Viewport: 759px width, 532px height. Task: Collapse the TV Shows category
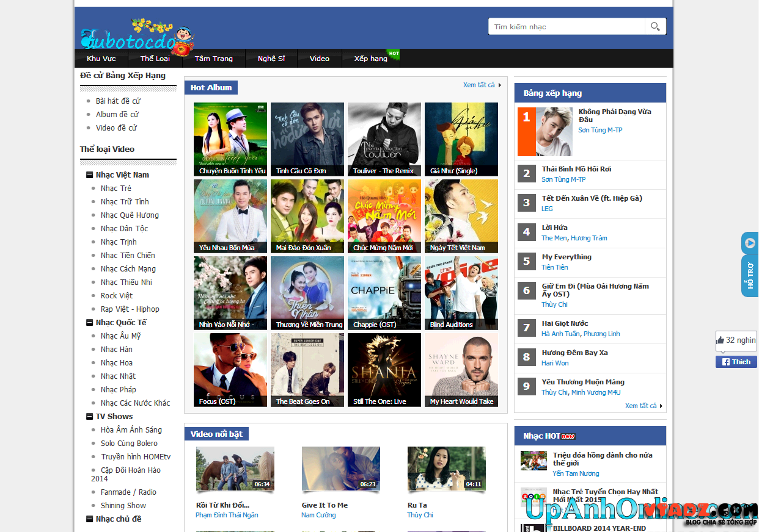coord(89,417)
